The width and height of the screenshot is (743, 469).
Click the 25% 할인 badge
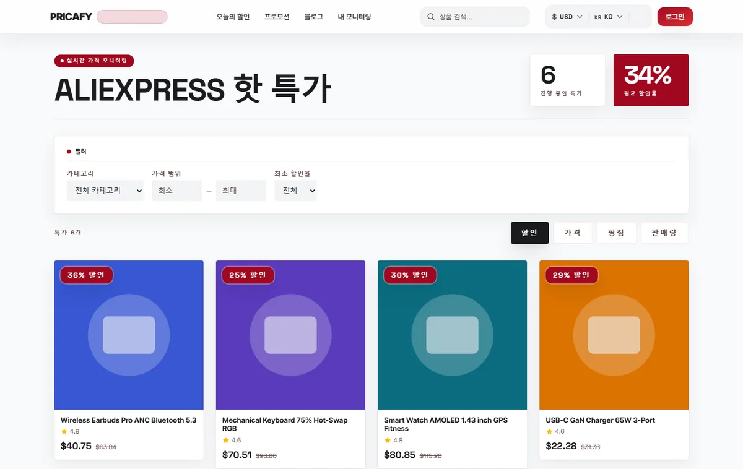(x=248, y=275)
